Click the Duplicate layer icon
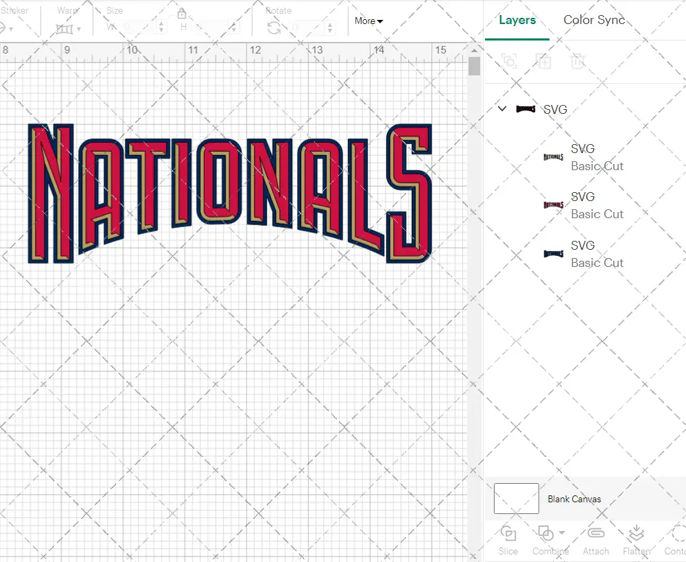This screenshot has height=562, width=686. coord(543,61)
